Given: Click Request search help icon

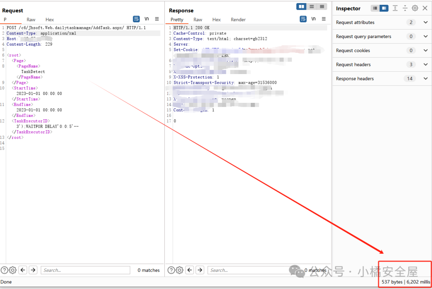Looking at the screenshot, I should (4, 270).
